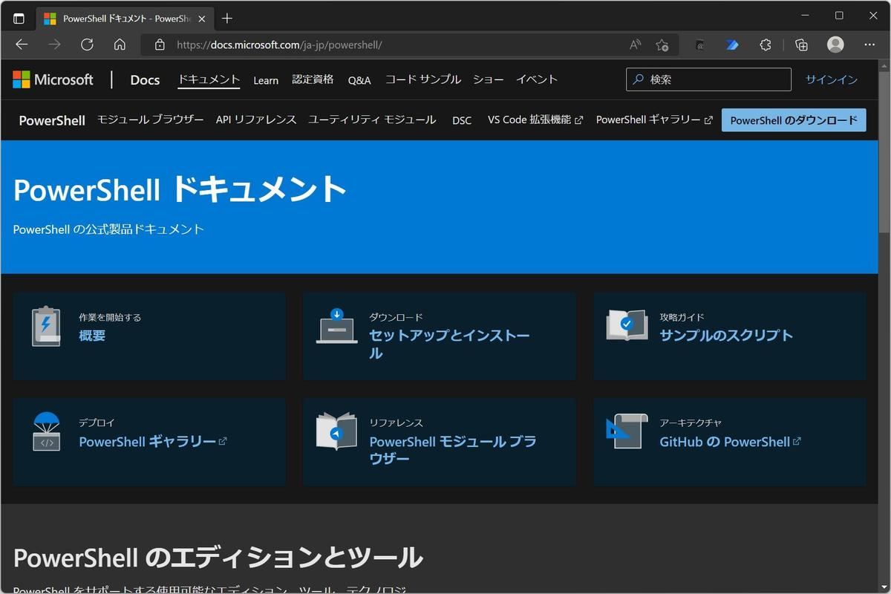Image resolution: width=891 pixels, height=594 pixels.
Task: Open the PowerShell product home link
Action: click(x=52, y=120)
